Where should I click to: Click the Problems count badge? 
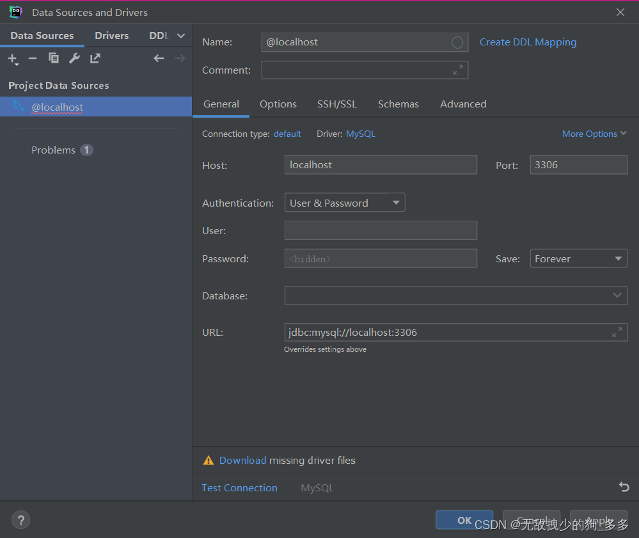click(86, 150)
